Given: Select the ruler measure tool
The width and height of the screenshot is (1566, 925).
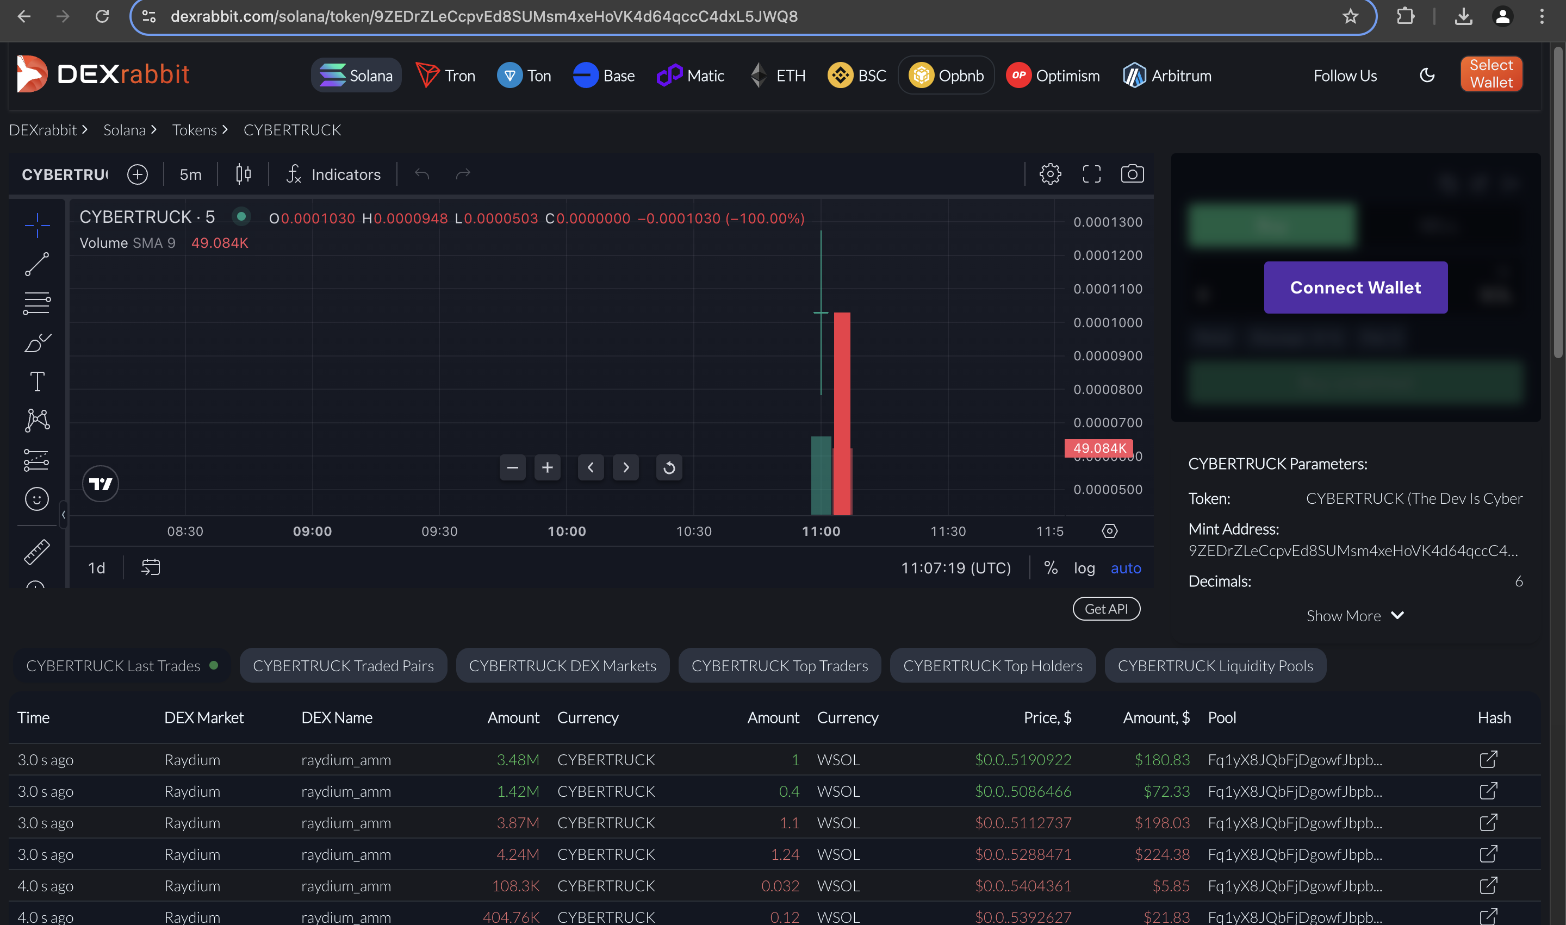Looking at the screenshot, I should 37,552.
